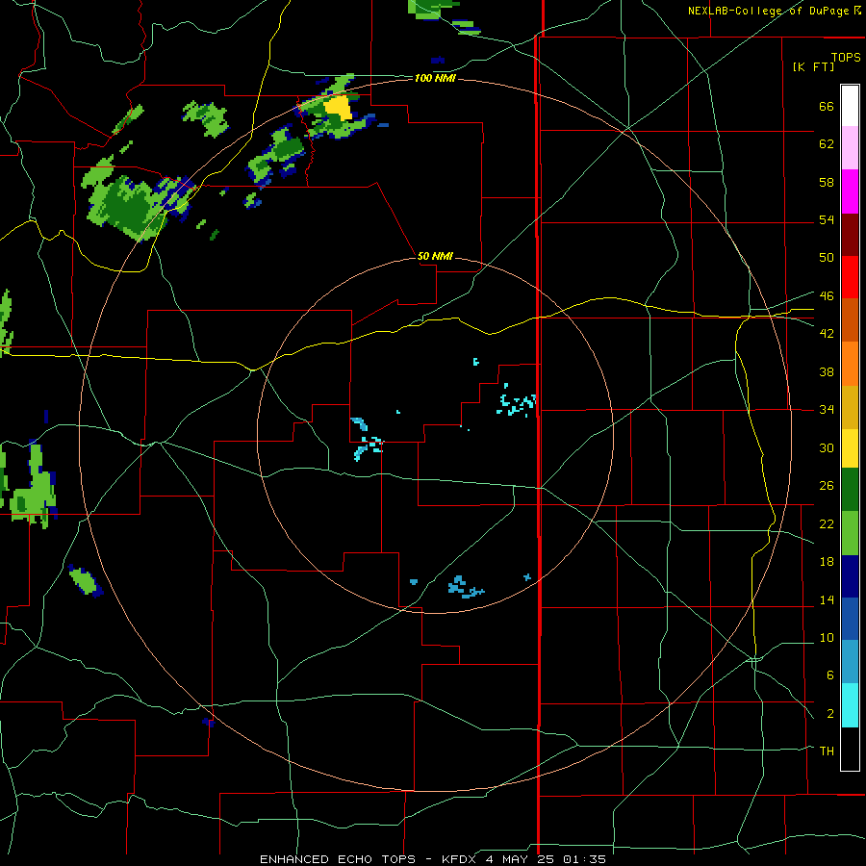Select the light green legend swatch

click(x=850, y=533)
